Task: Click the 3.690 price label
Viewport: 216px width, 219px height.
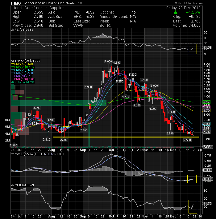Action: (36, 108)
